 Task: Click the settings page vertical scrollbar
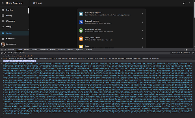[x=194, y=9]
